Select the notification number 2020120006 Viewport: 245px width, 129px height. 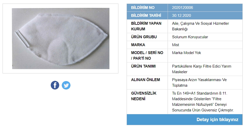[x=182, y=8]
